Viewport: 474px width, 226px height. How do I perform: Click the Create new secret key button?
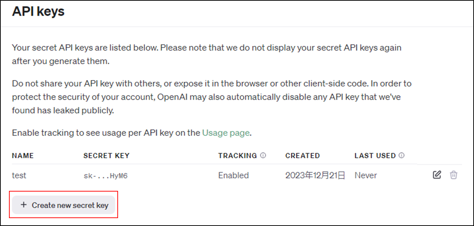coord(64,205)
